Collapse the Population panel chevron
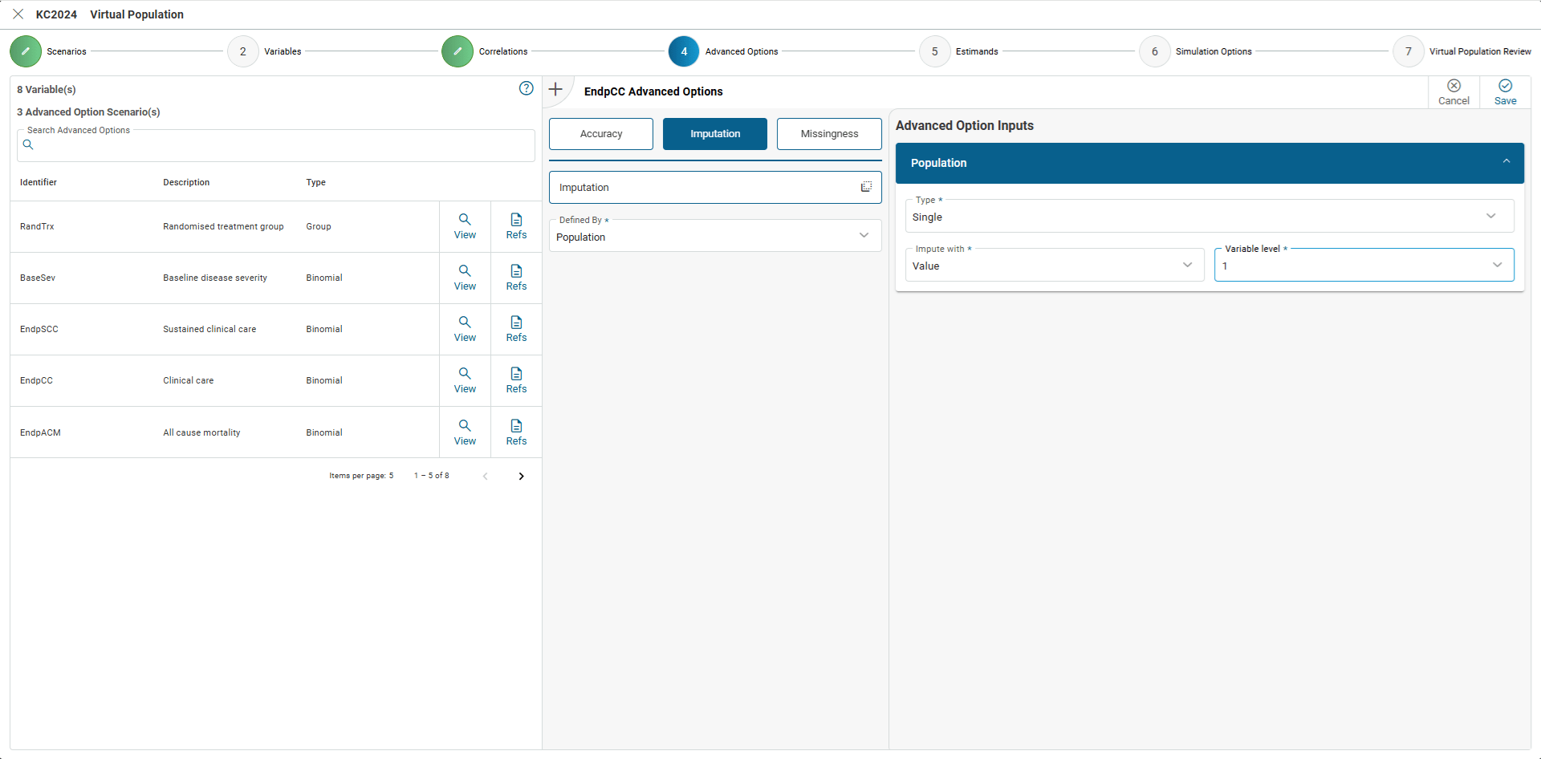The width and height of the screenshot is (1541, 759). coord(1506,161)
